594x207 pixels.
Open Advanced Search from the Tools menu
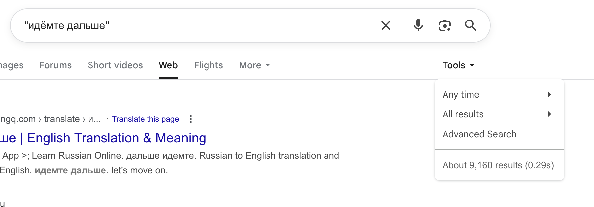[x=479, y=134]
